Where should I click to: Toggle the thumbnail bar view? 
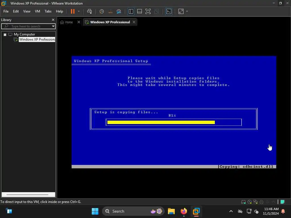click(x=139, y=11)
